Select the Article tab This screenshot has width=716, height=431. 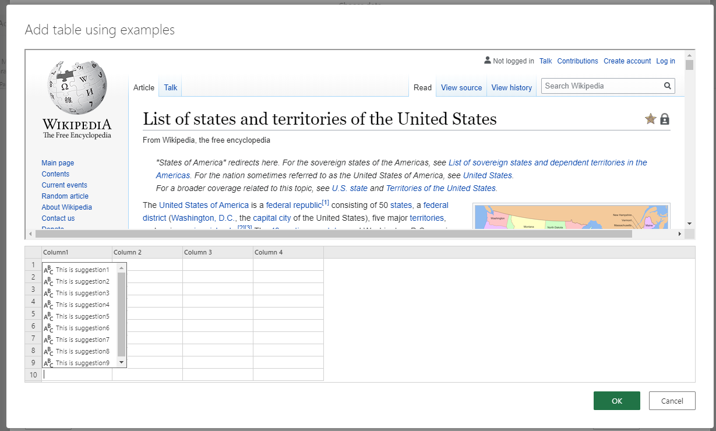click(143, 87)
